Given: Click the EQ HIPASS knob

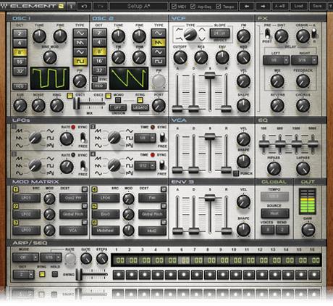Looking at the screenshot, I should coord(274,168).
